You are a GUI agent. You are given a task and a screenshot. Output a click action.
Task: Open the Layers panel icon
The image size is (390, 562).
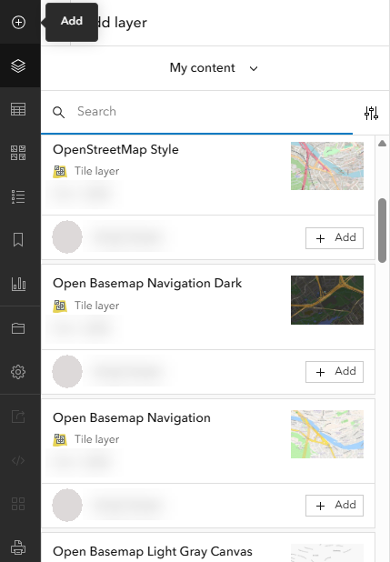(x=18, y=66)
